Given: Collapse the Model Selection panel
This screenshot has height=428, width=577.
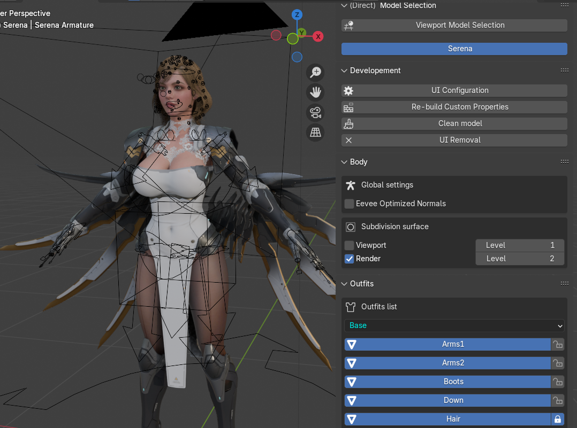Looking at the screenshot, I should click(344, 5).
